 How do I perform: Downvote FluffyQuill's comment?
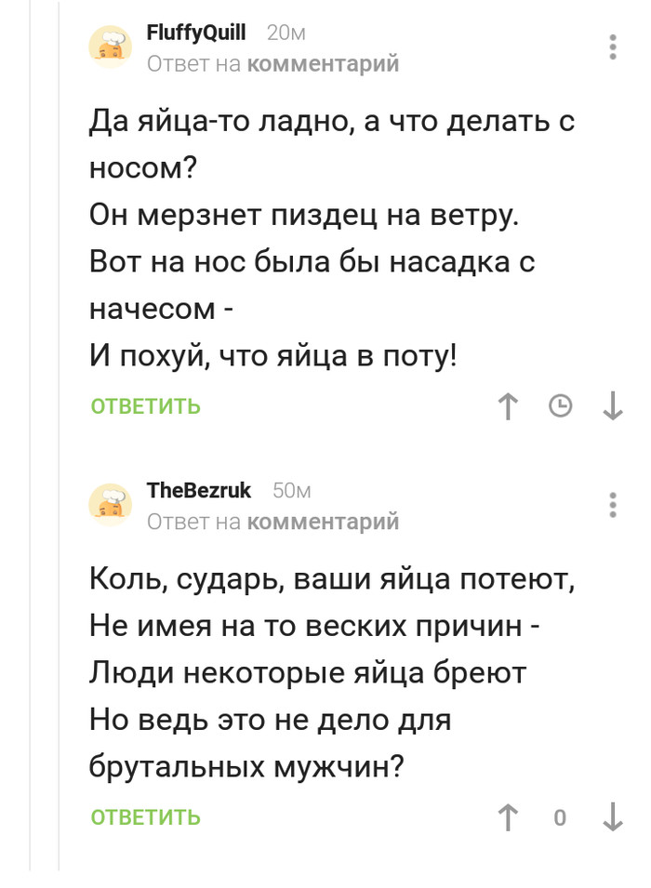pos(612,406)
